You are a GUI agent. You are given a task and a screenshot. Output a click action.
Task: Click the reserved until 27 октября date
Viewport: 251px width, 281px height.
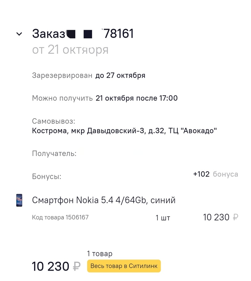tap(120, 76)
